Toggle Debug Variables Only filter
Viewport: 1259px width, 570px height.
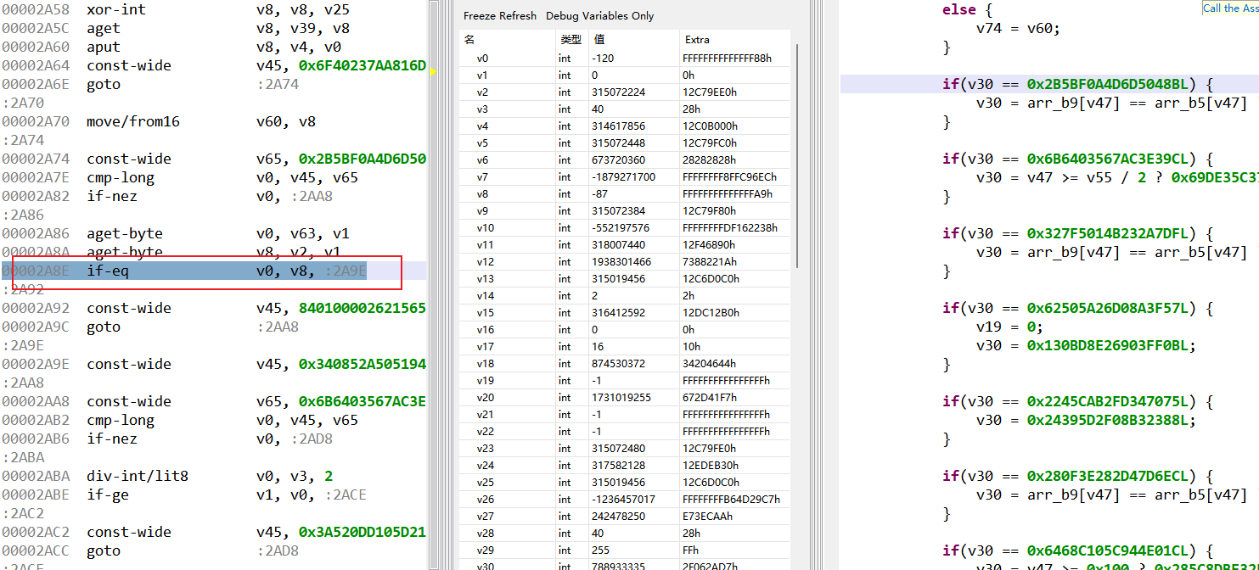pos(599,16)
